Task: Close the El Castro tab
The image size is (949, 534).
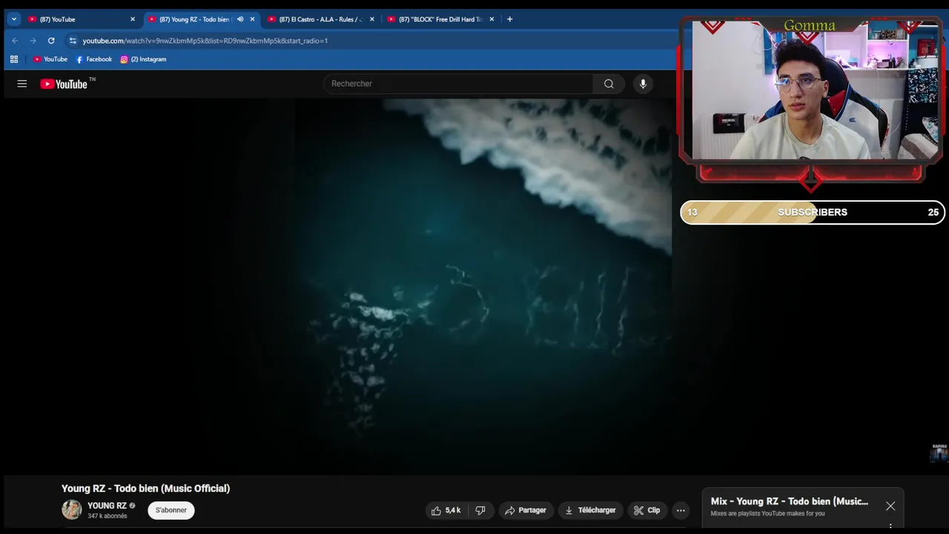Action: [x=372, y=19]
